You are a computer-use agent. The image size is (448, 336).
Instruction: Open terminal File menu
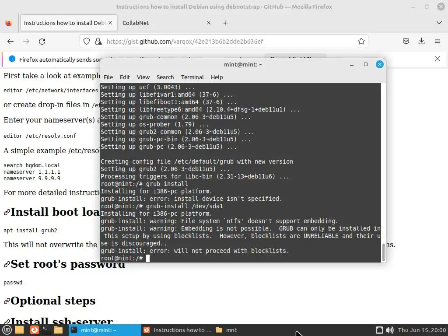pyautogui.click(x=108, y=77)
